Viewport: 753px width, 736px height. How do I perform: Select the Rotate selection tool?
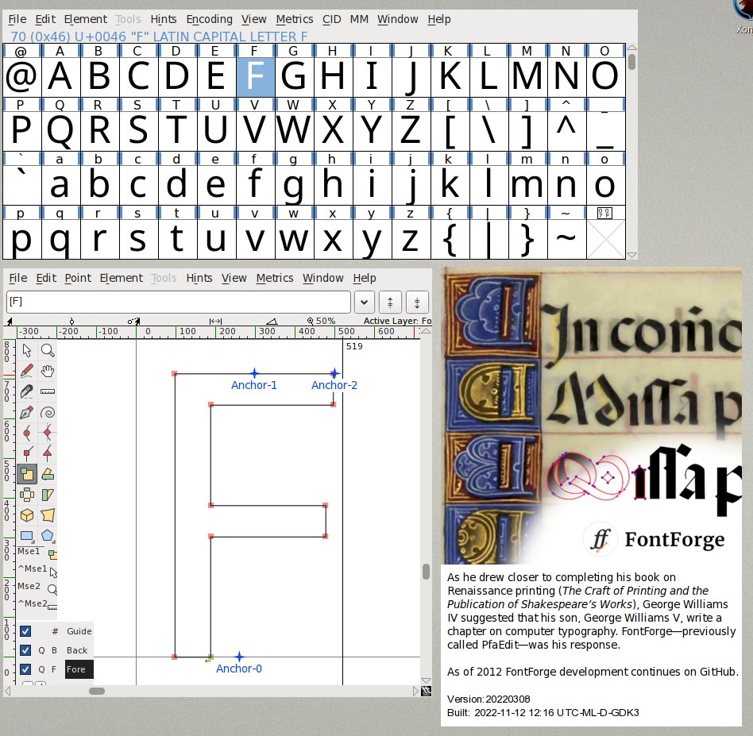point(48,474)
